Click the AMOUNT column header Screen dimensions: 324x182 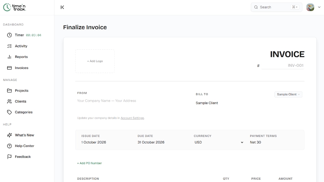[285, 179]
